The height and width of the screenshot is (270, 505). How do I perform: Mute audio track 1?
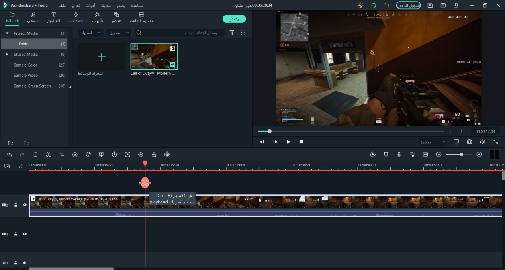[x=25, y=263]
